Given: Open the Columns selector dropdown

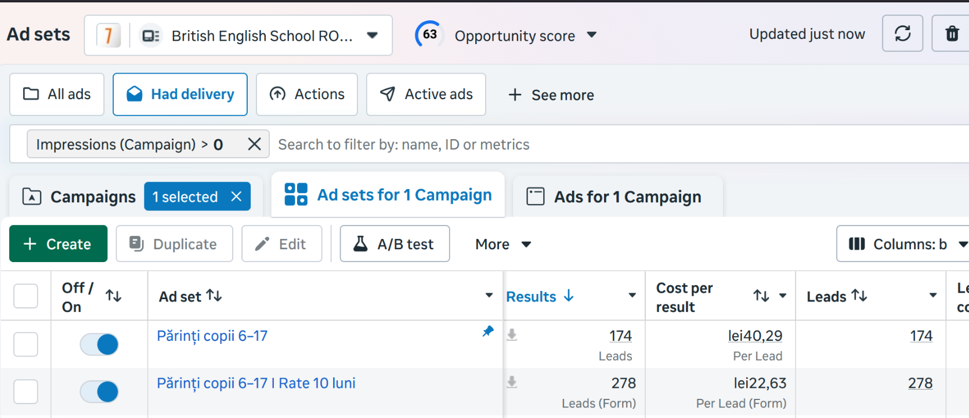Looking at the screenshot, I should pyautogui.click(x=903, y=244).
